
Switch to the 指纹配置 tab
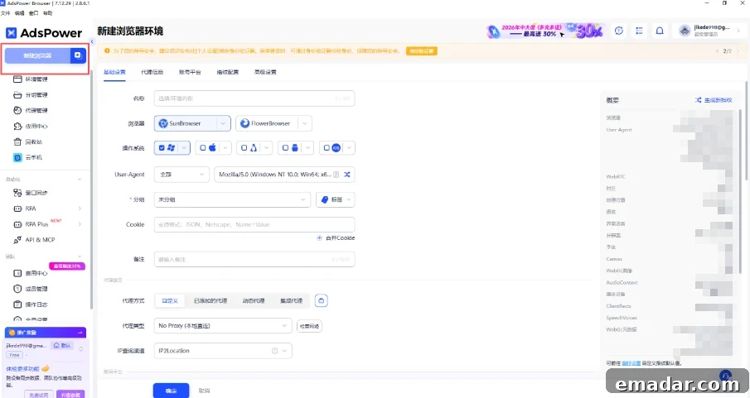coord(228,72)
